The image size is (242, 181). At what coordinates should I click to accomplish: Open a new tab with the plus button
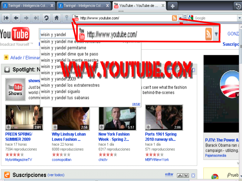pos(172,6)
